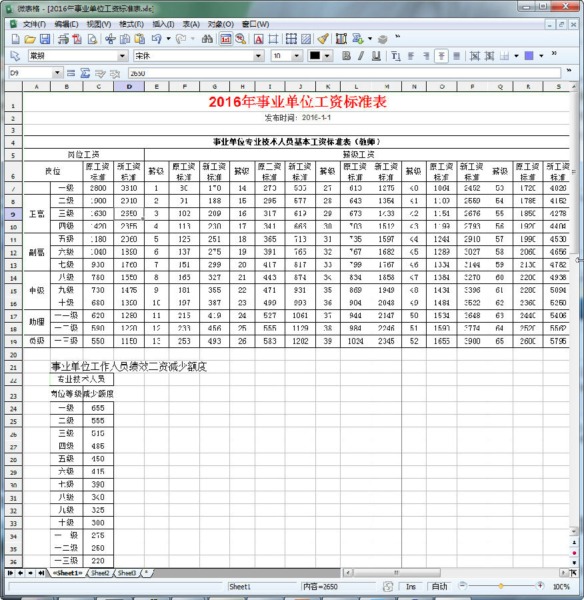Open the 格式(R) menu
584x600 pixels.
pos(131,24)
